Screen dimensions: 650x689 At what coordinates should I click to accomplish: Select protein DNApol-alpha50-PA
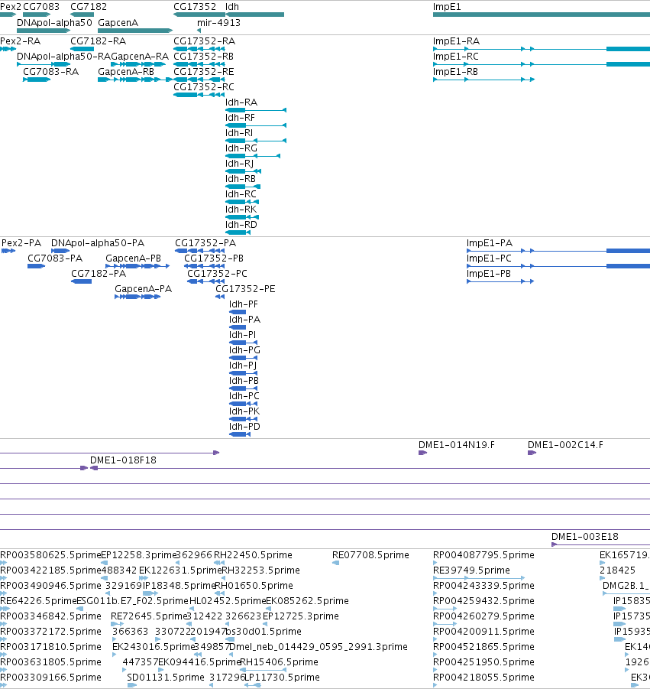coord(98,243)
